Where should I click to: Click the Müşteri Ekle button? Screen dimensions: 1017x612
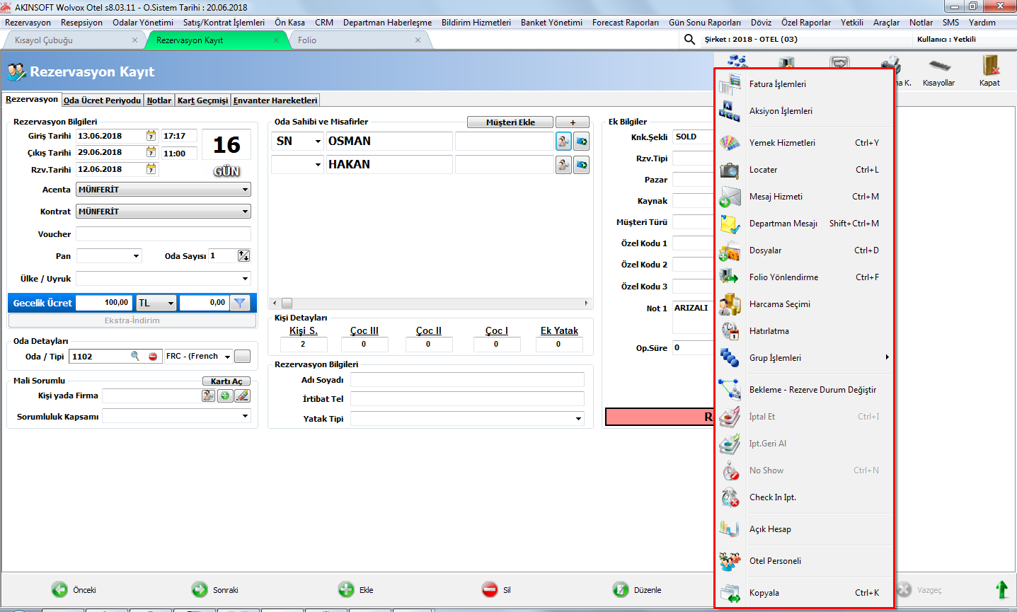click(x=510, y=122)
